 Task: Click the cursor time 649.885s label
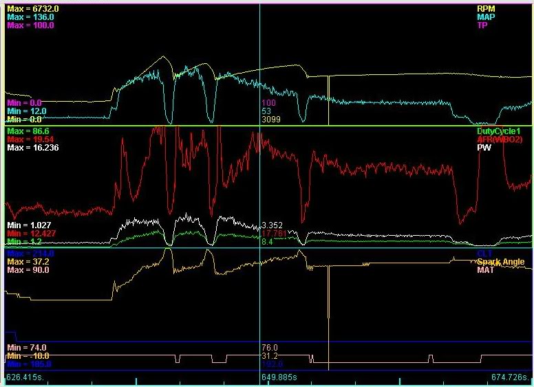coord(279,377)
